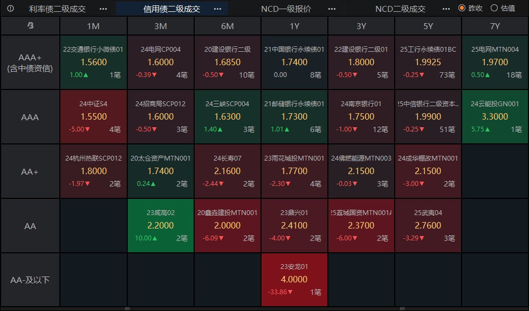Open the 24长寿07 cell
The width and height of the screenshot is (529, 311).
228,171
